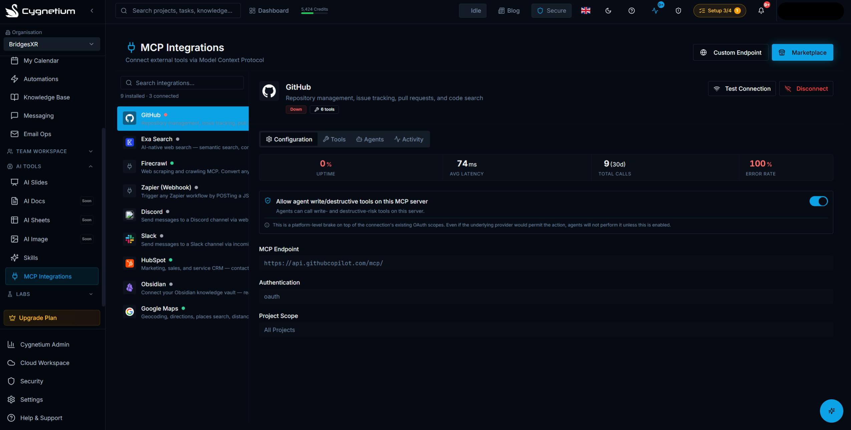Select the Zapier (Webhook) plug icon

(129, 191)
